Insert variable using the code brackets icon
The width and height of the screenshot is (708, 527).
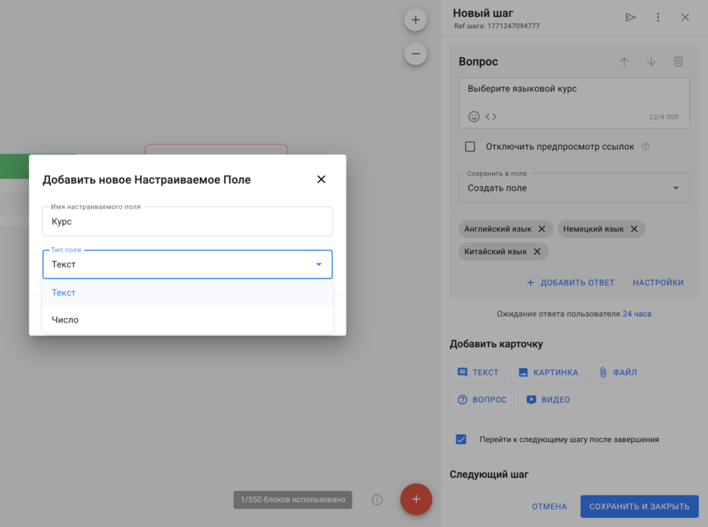tap(491, 117)
